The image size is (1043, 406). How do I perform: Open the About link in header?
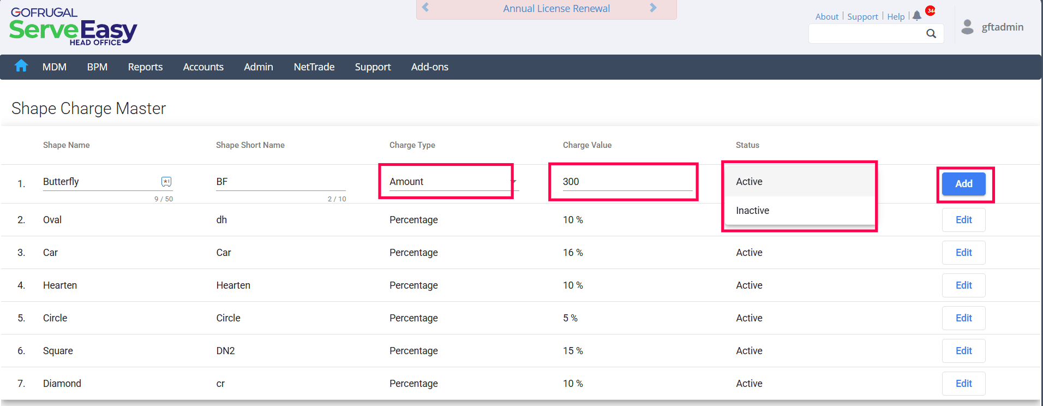click(x=826, y=17)
